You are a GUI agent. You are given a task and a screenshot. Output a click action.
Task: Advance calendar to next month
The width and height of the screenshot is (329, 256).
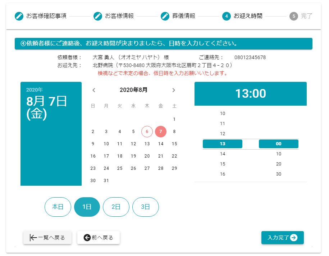click(174, 90)
